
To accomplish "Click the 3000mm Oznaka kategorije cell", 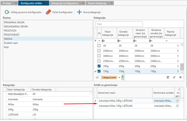I will tap(125, 56).
